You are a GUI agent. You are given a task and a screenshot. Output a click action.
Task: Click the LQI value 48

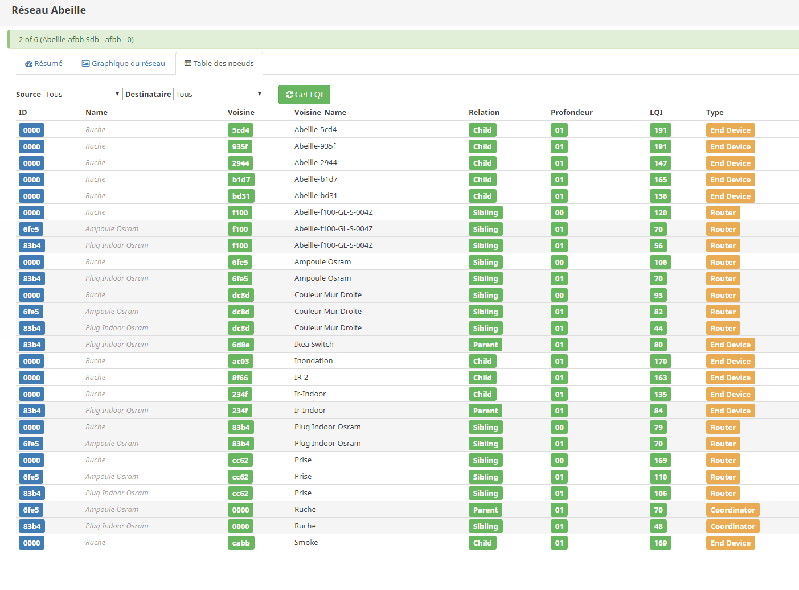pos(658,526)
